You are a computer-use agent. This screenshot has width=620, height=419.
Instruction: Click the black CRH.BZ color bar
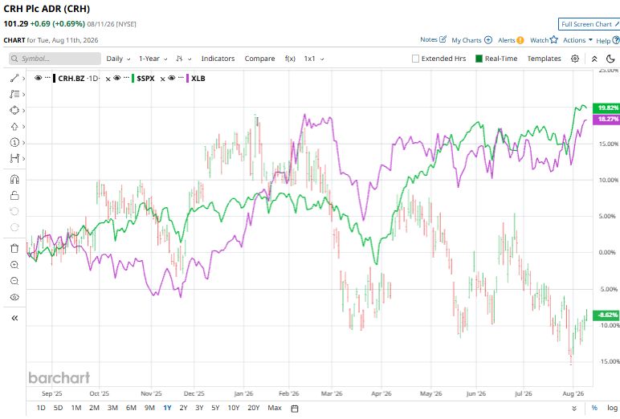coord(54,79)
